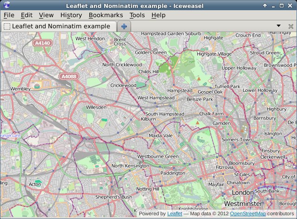297x219 pixels.
Task: Click the Iceweasel window menu icon
Action: pyautogui.click(x=5, y=6)
